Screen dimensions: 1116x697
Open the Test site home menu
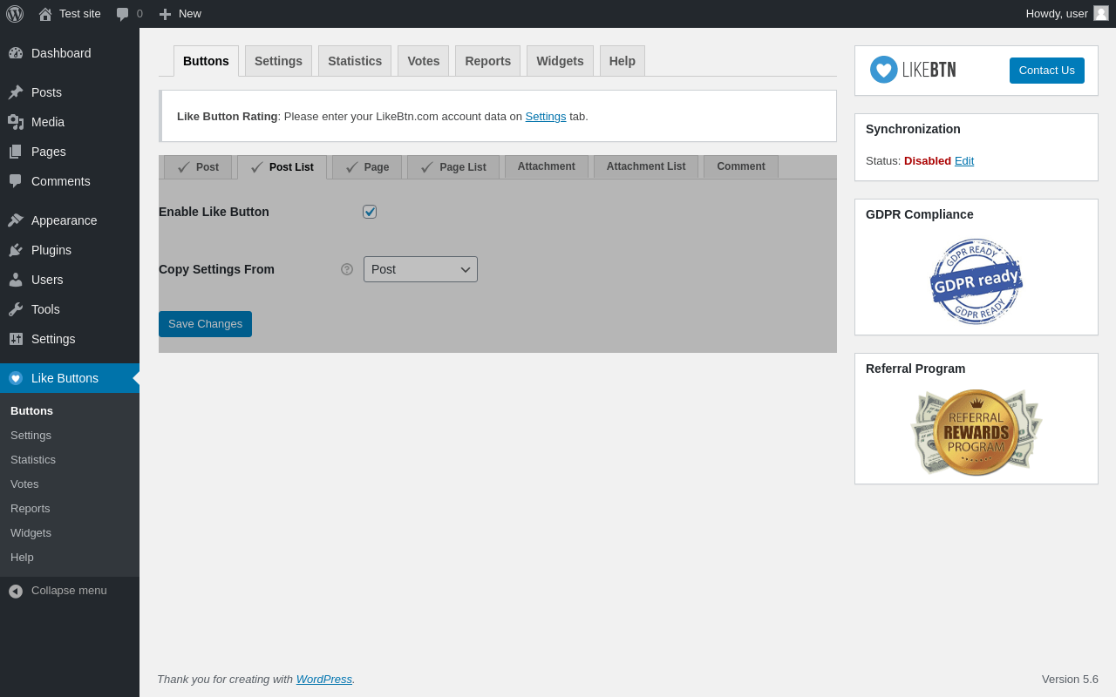pos(70,14)
